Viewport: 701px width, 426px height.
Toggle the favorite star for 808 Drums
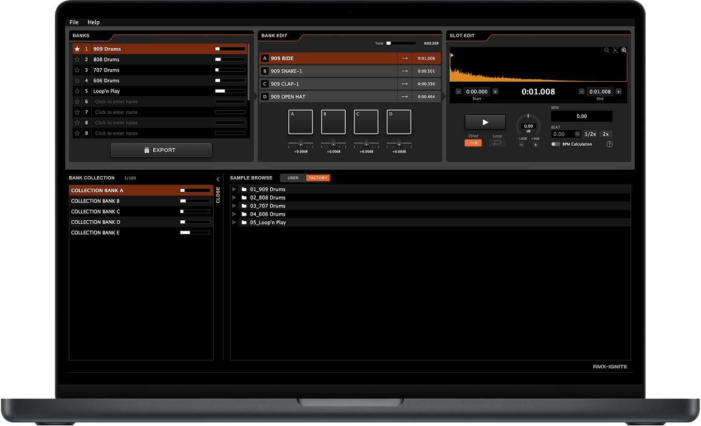77,59
